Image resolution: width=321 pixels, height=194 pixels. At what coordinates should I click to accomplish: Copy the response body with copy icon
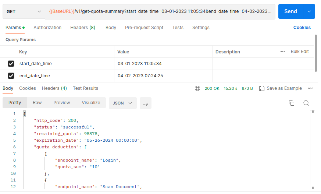coord(292,103)
